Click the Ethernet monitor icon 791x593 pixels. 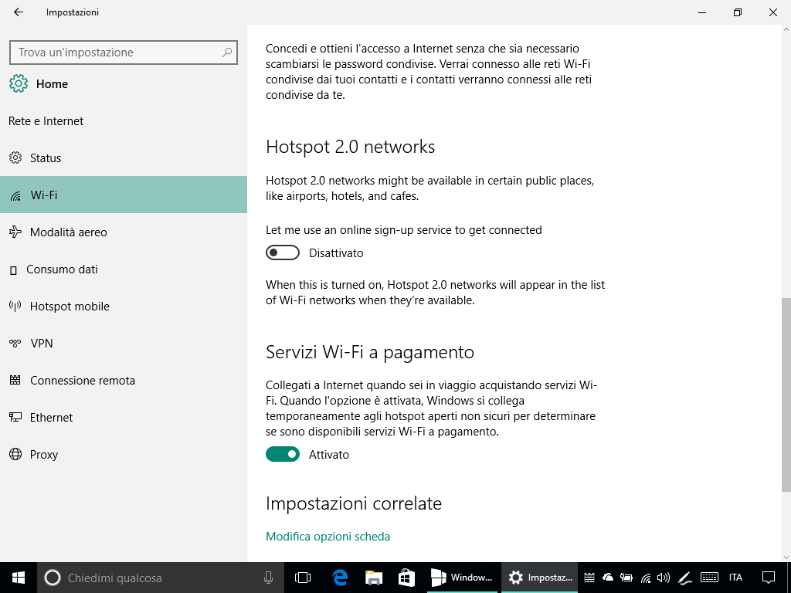(x=15, y=417)
